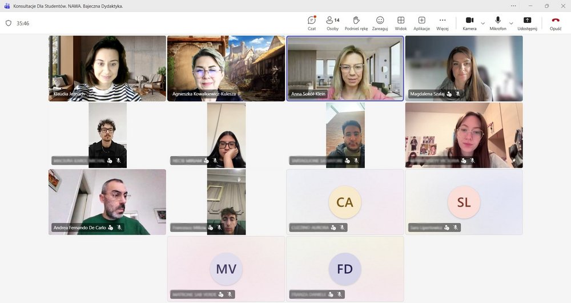The width and height of the screenshot is (571, 303).
Task: Click the name label Klaudia Jeznach
Action: click(69, 94)
